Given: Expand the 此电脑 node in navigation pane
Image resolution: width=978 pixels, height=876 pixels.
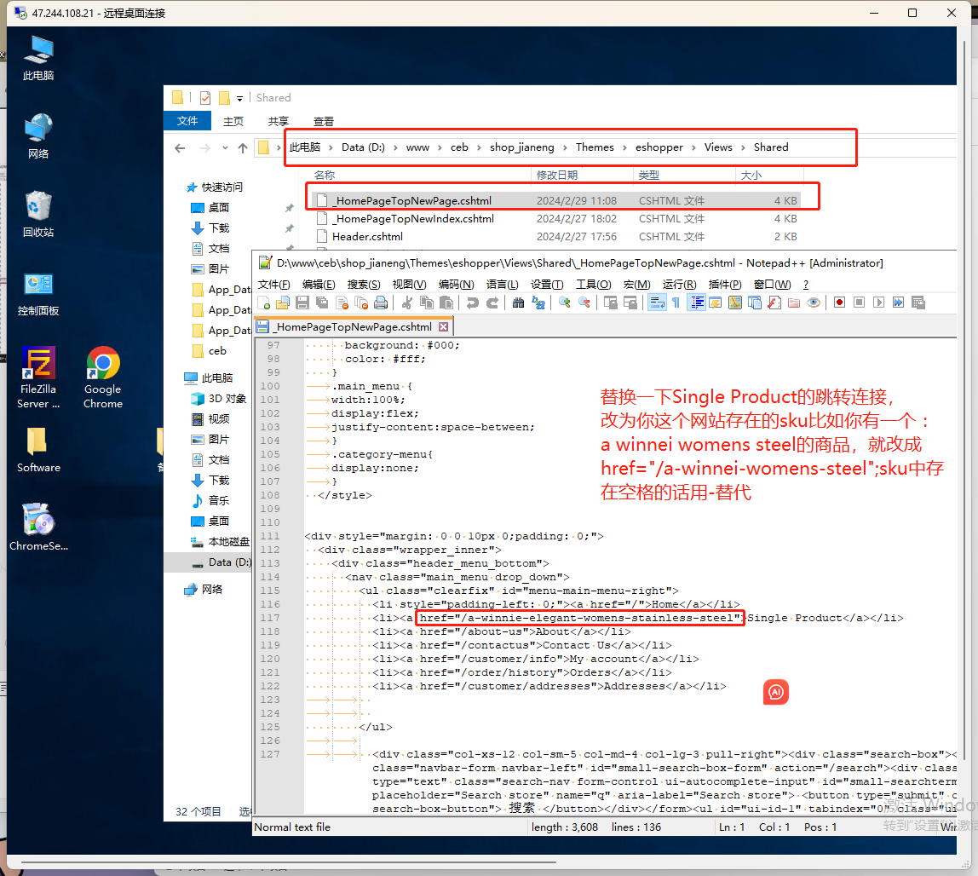Looking at the screenshot, I should (176, 377).
